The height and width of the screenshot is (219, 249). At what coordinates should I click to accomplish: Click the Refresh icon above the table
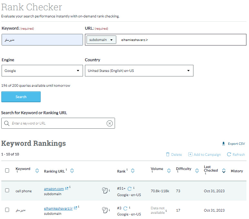click(229, 154)
